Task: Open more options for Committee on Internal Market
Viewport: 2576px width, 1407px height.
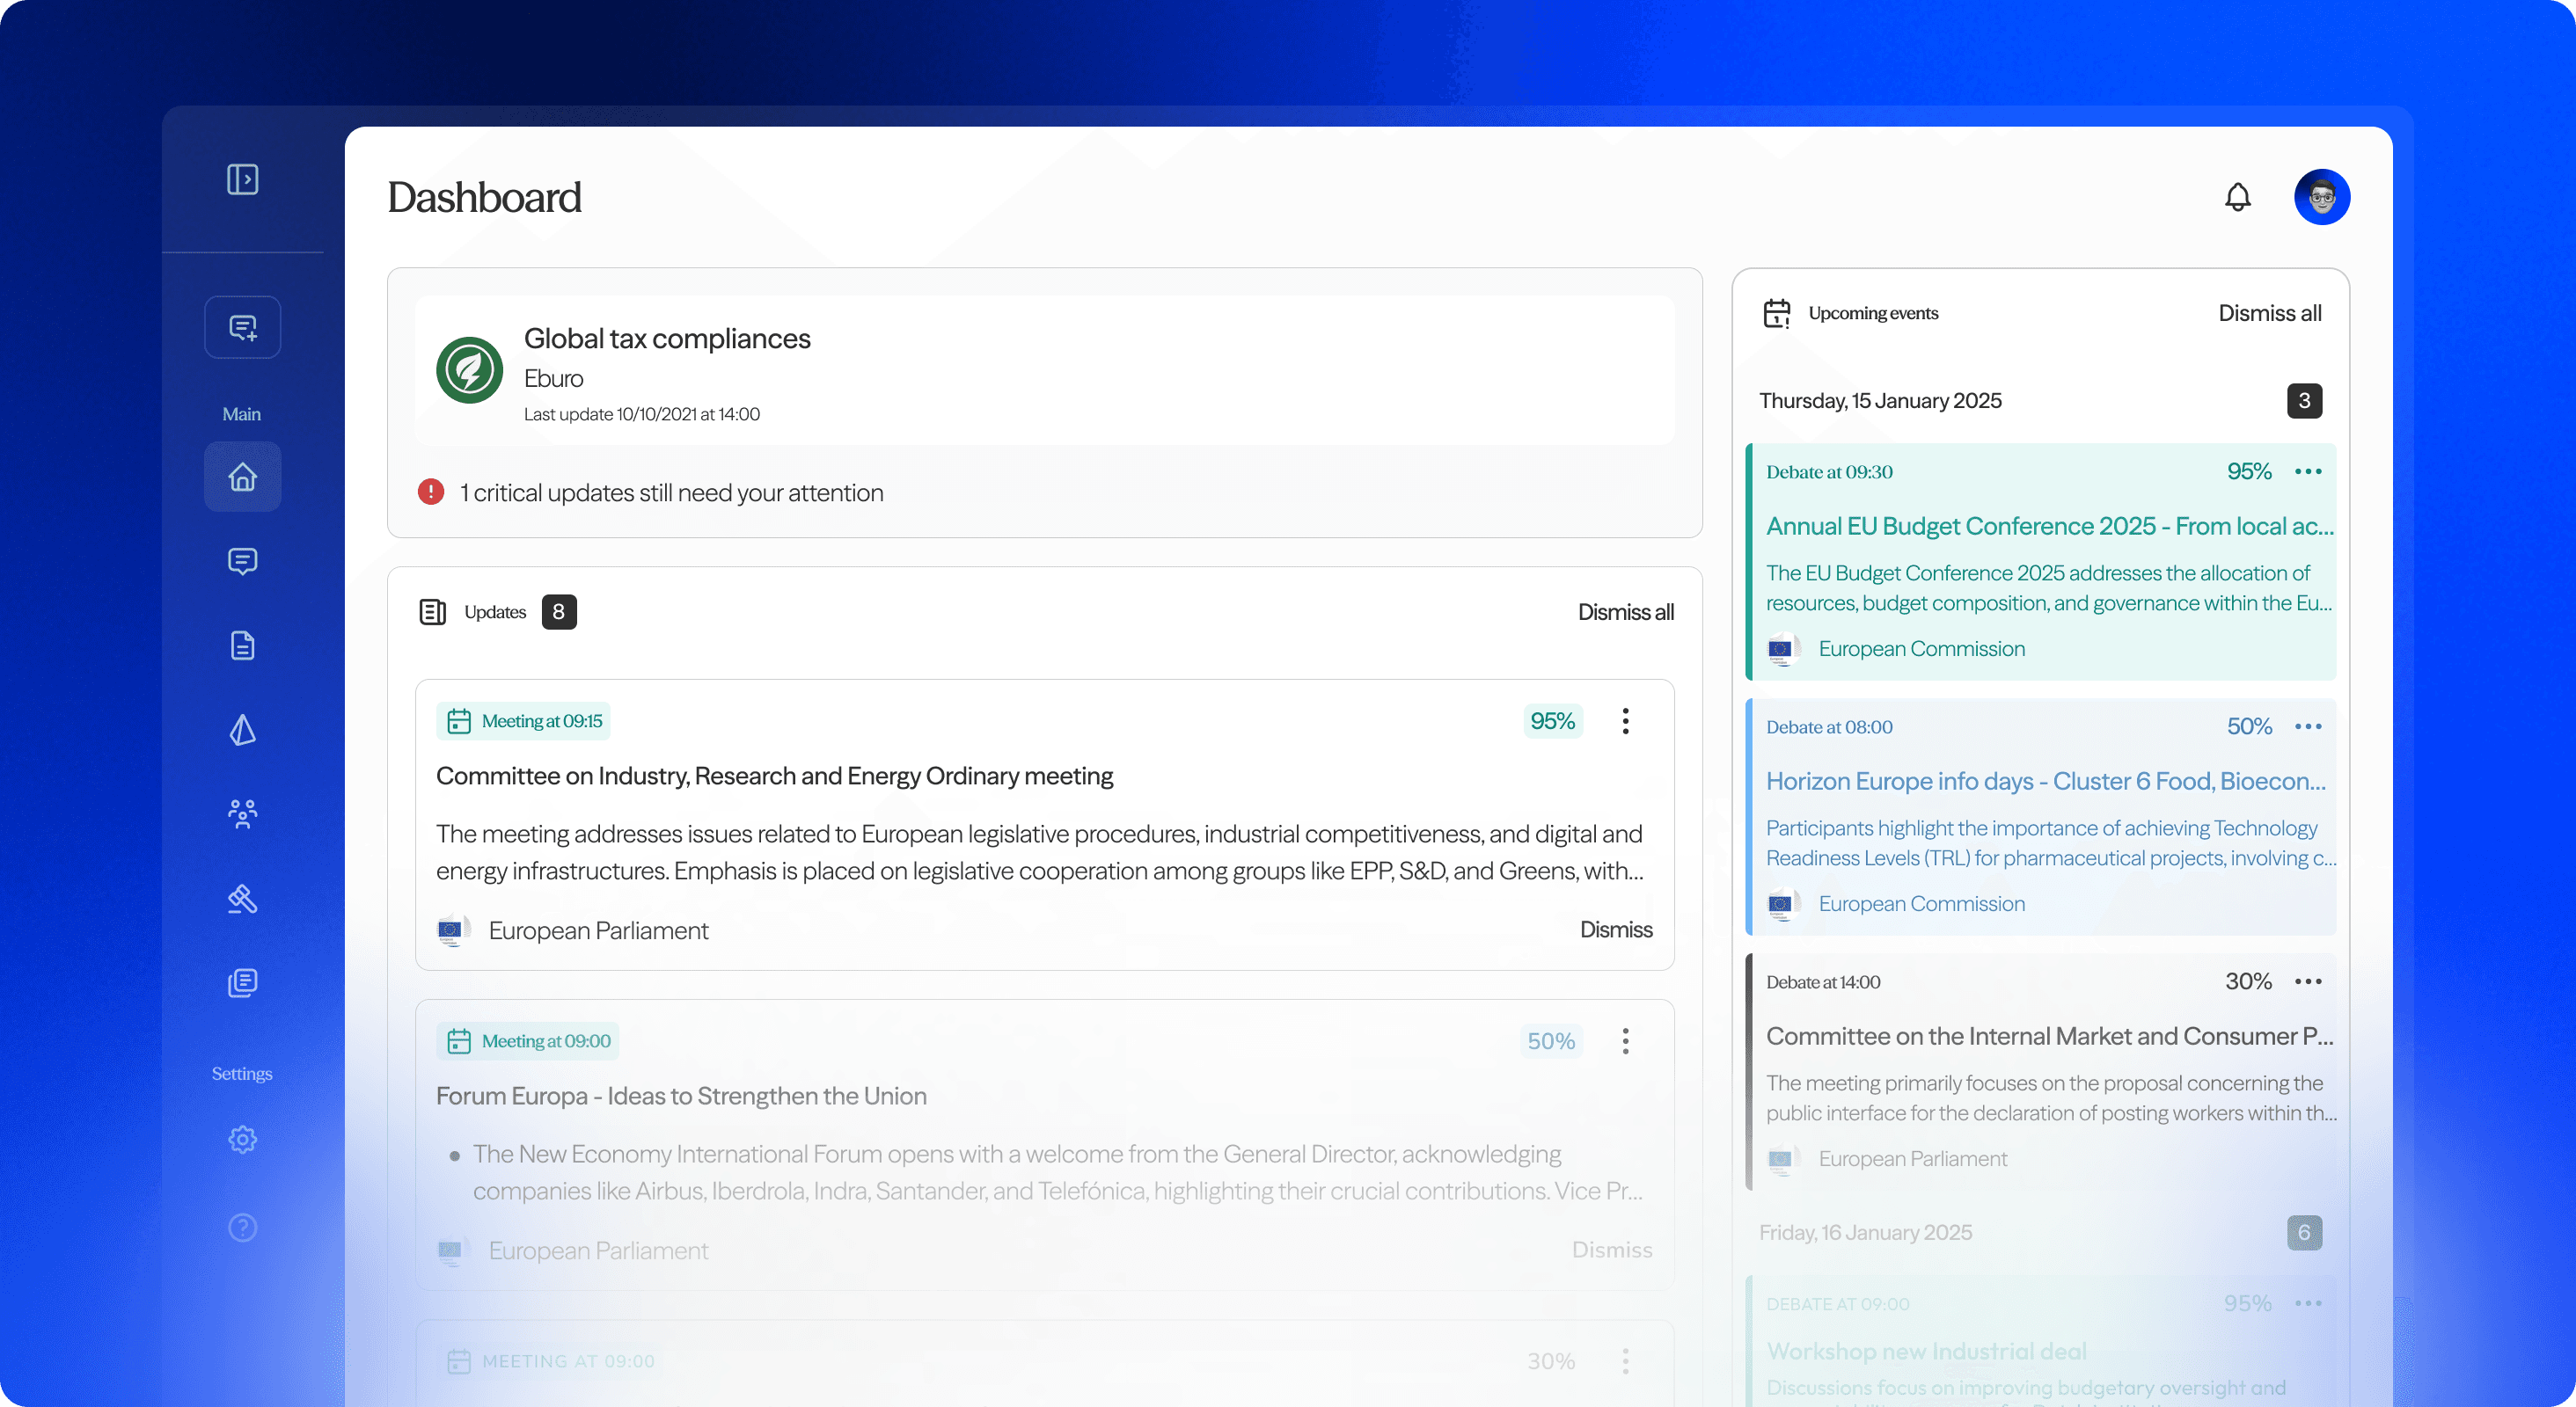Action: click(x=2309, y=981)
